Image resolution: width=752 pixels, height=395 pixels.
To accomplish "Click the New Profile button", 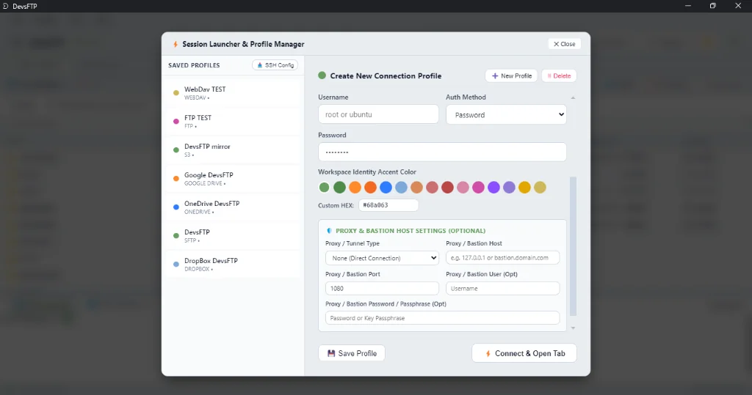I will click(512, 75).
